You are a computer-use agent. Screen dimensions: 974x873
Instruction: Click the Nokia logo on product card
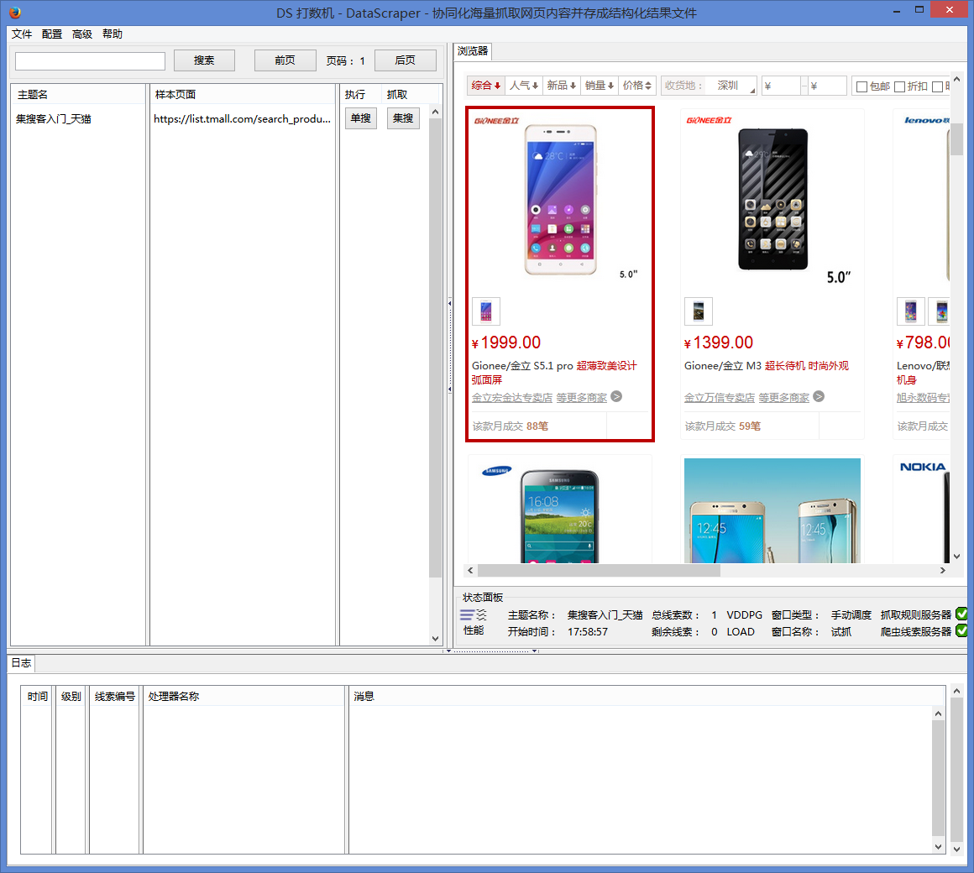(x=923, y=467)
